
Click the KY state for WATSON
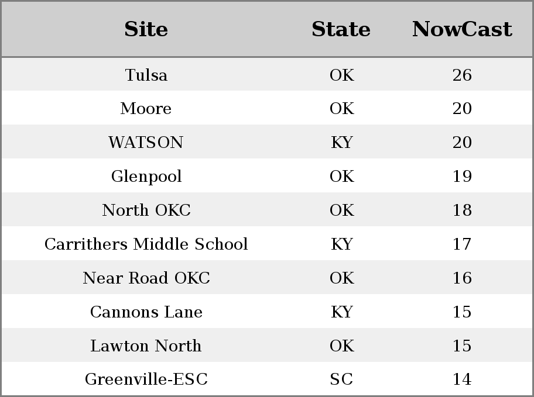point(341,142)
